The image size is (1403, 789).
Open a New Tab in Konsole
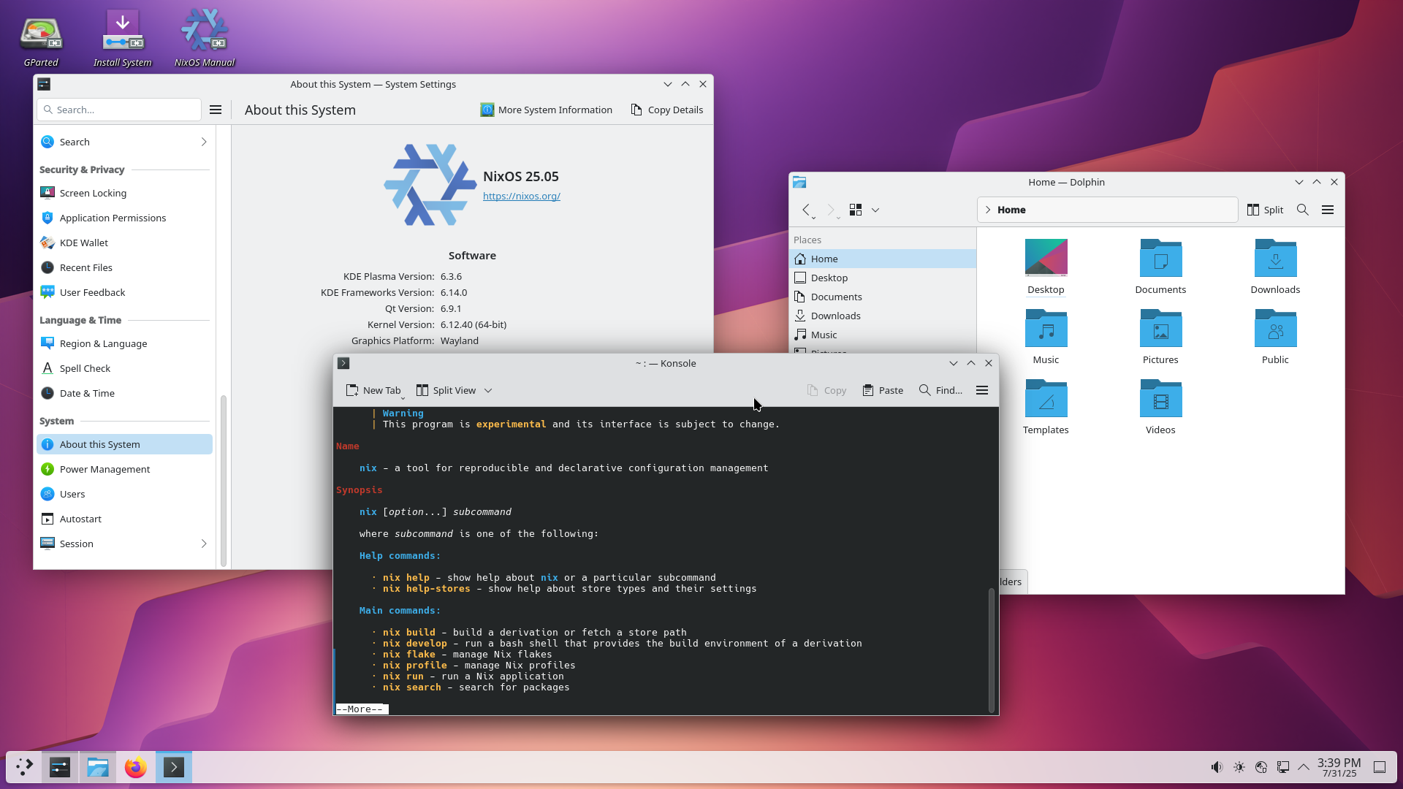tap(373, 390)
